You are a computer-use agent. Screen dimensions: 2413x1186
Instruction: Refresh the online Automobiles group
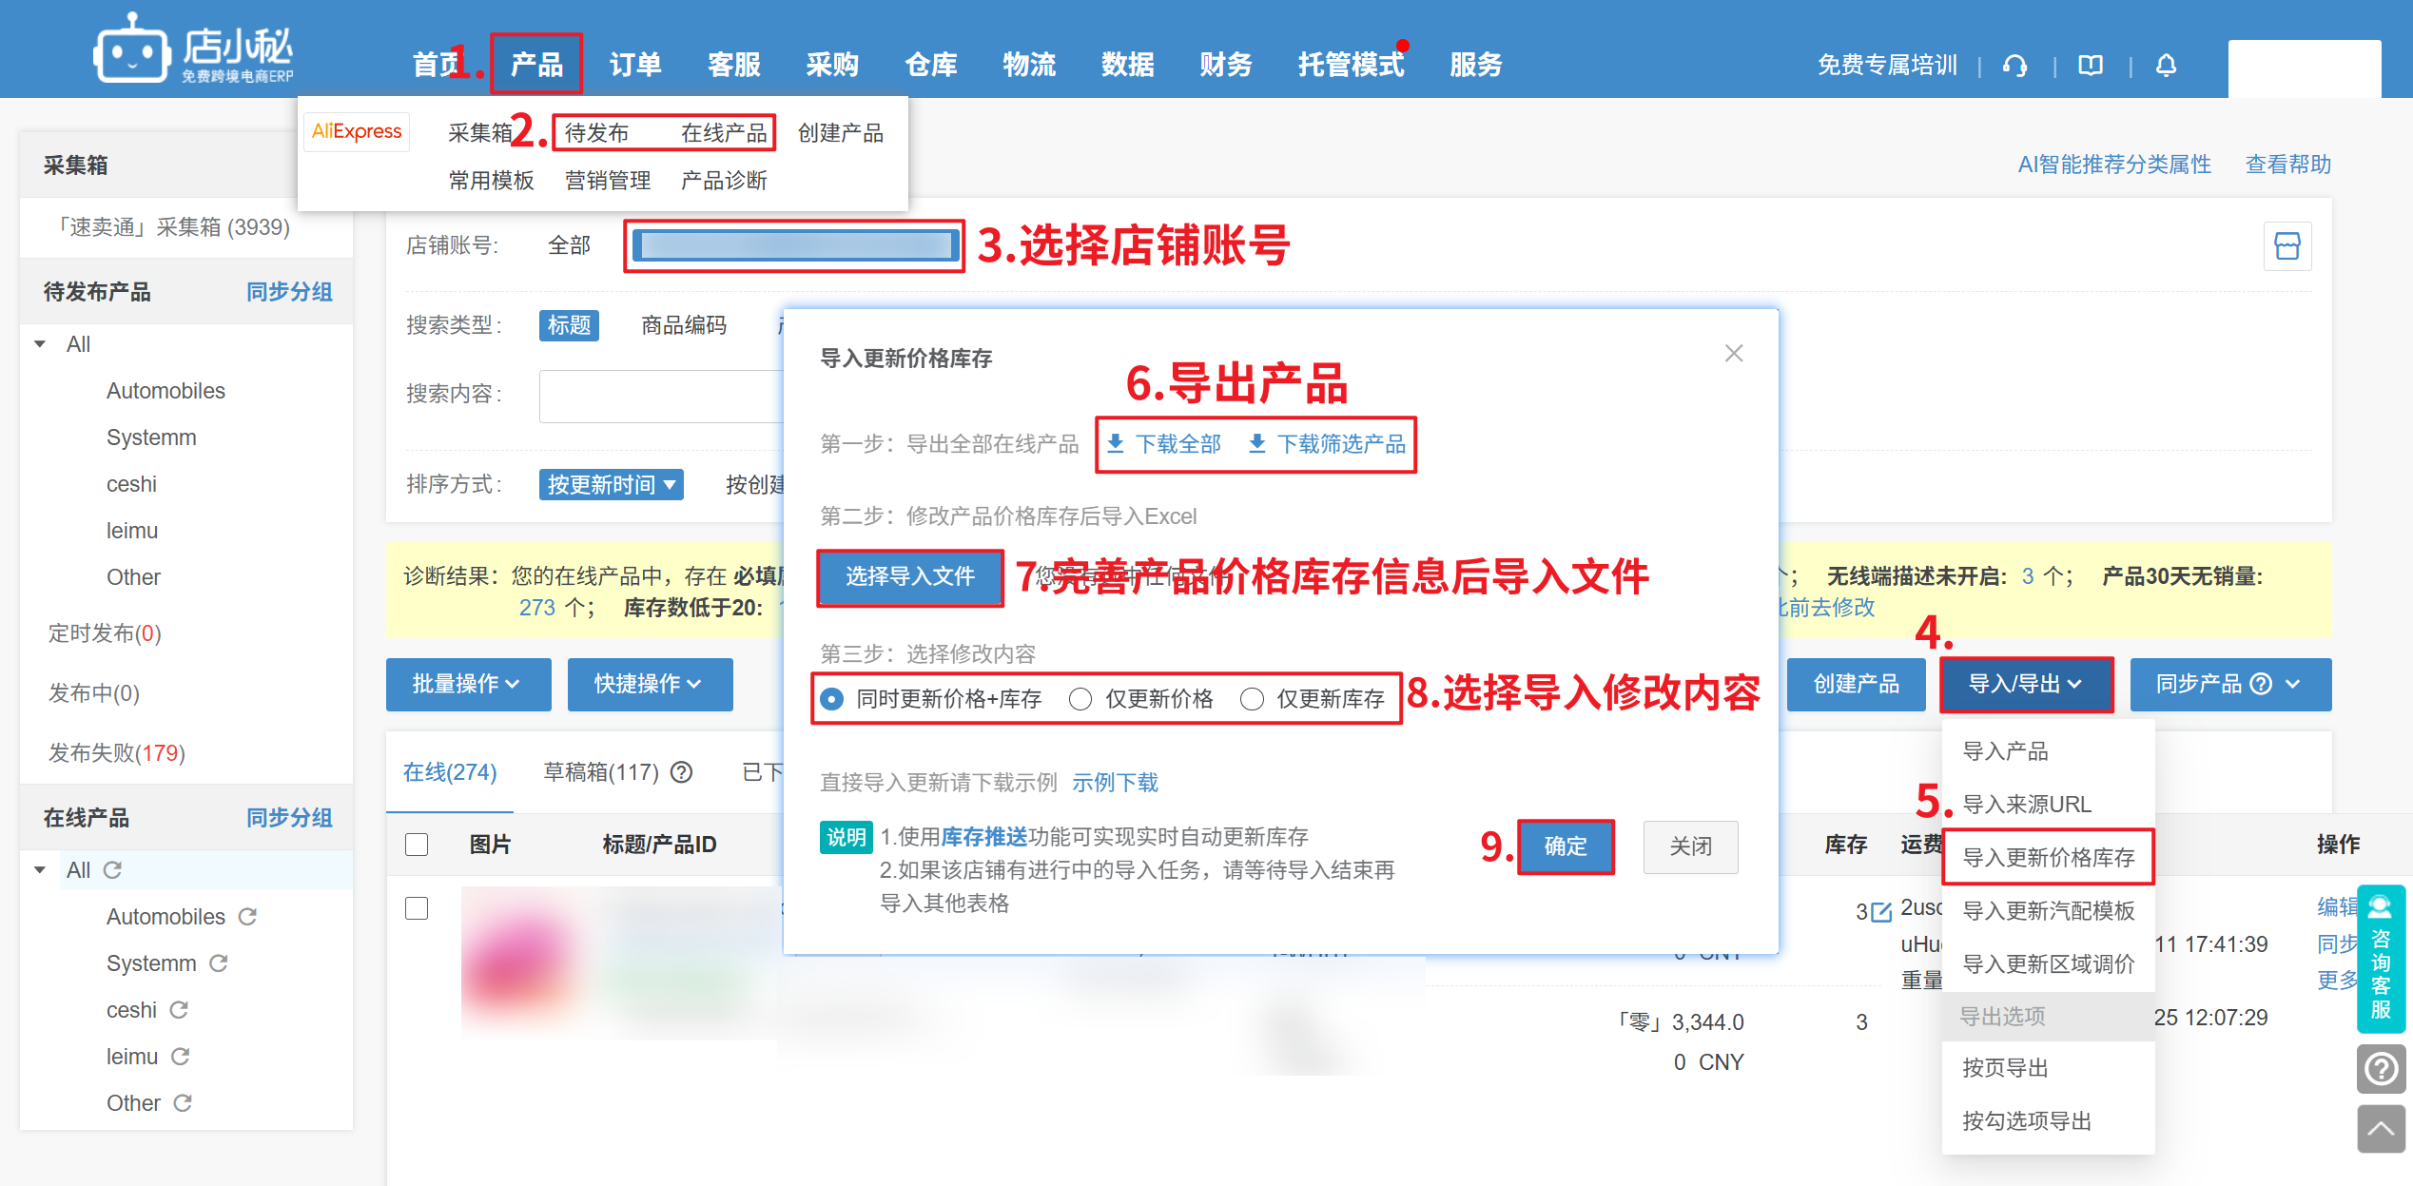point(247,917)
